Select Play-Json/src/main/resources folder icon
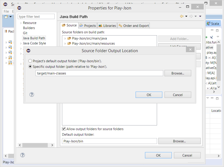The image size is (224, 167). (69, 44)
